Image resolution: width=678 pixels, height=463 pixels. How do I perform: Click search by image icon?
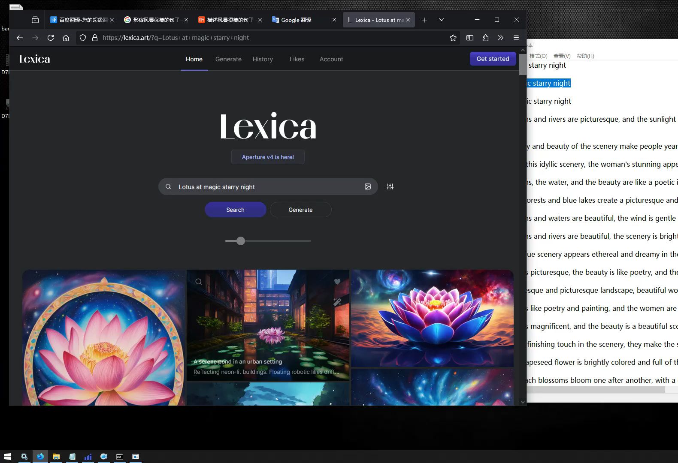click(x=368, y=186)
